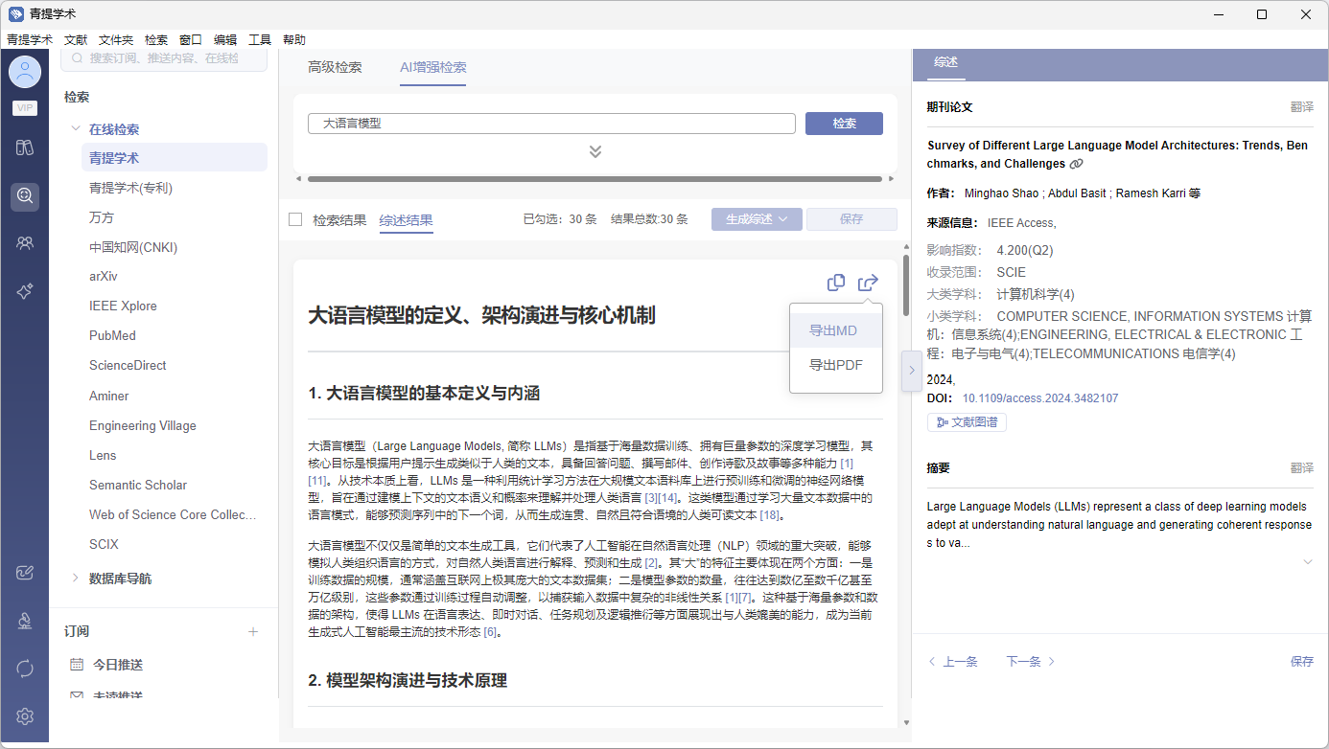This screenshot has width=1329, height=749.
Task: Click 保存 at the bottom of the detail panel
Action: tap(1302, 662)
